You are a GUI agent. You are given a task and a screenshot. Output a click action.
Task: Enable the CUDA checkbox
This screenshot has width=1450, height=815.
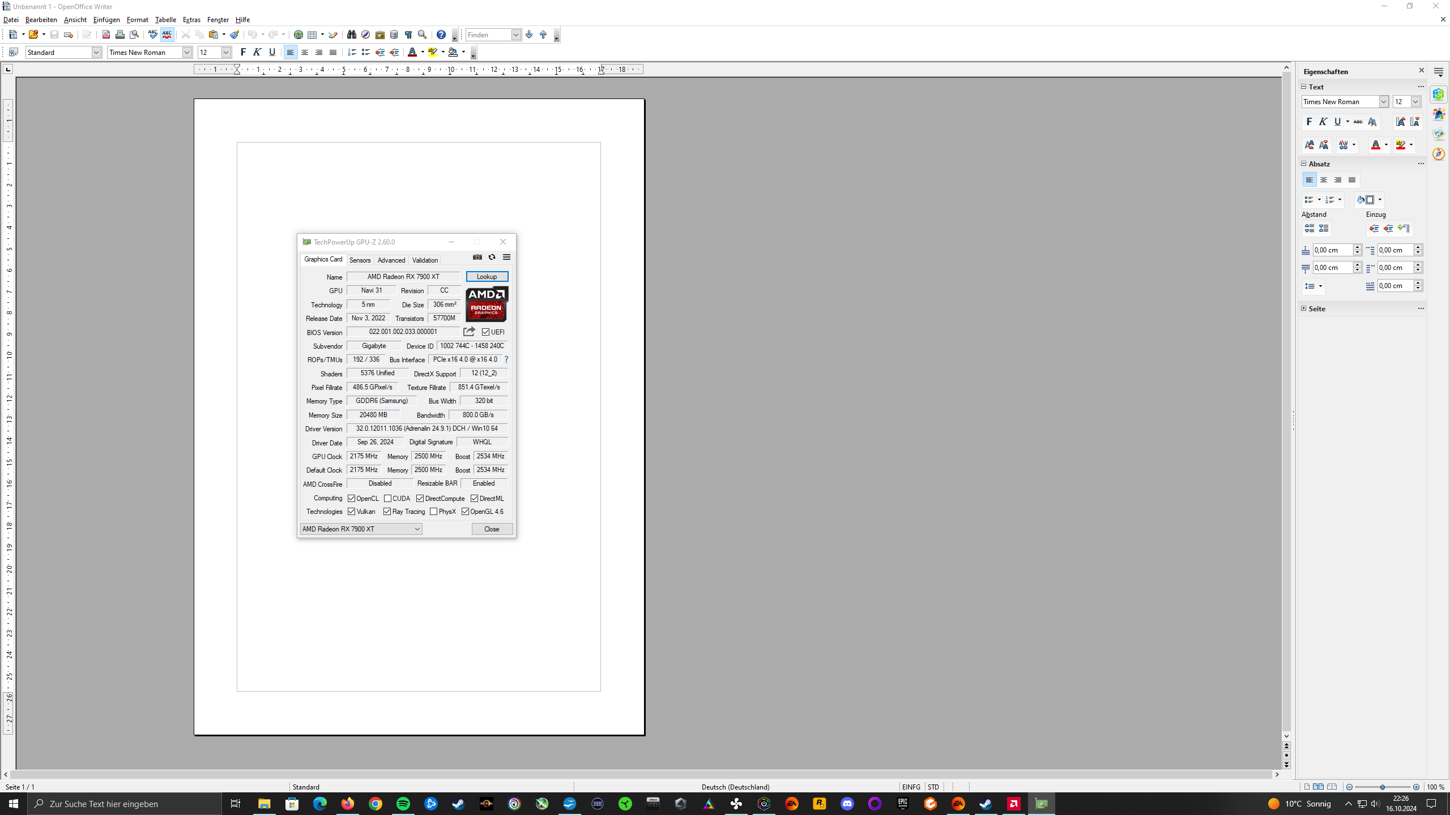coord(388,499)
